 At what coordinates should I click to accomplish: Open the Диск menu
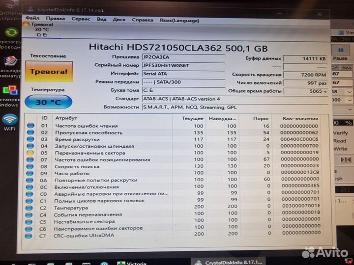coord(119,20)
